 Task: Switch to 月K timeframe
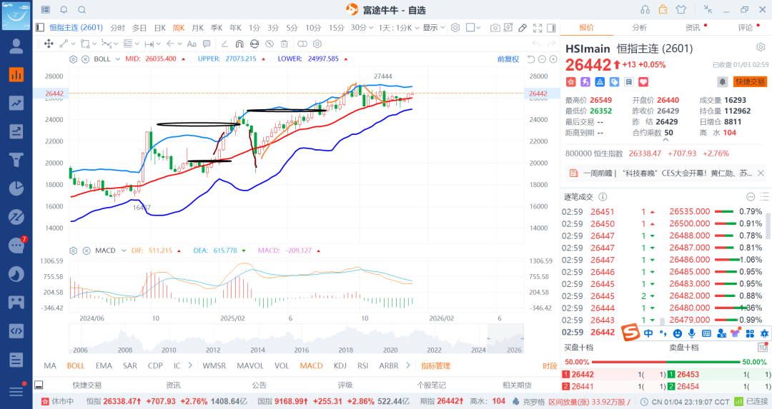pyautogui.click(x=197, y=28)
